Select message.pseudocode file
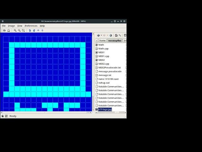Image resolution: width=202 pixels, height=152 pixels. (x=110, y=71)
